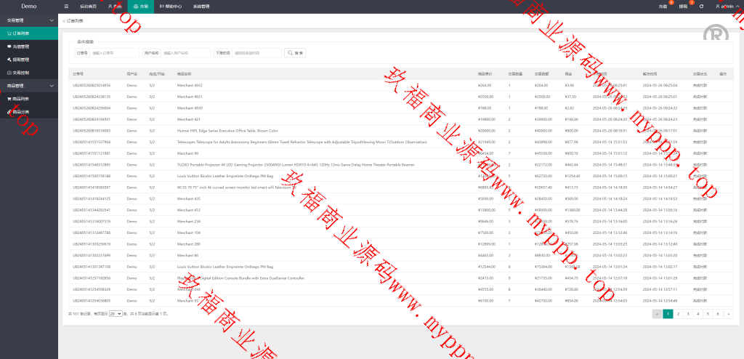Open 交易控制 in the sidebar

click(21, 73)
